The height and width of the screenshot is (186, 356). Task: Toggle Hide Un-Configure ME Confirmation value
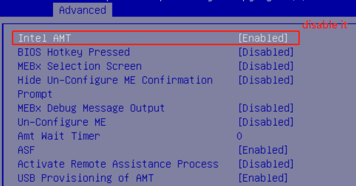click(x=266, y=80)
